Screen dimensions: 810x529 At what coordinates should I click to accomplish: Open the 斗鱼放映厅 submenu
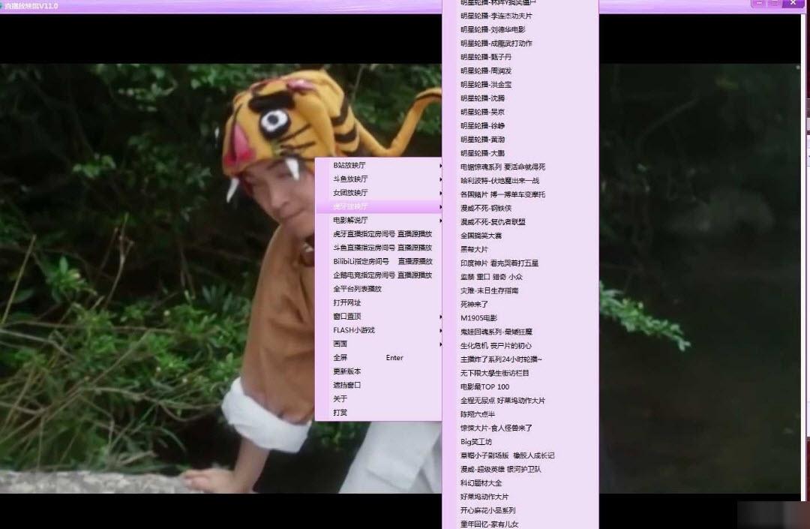379,179
